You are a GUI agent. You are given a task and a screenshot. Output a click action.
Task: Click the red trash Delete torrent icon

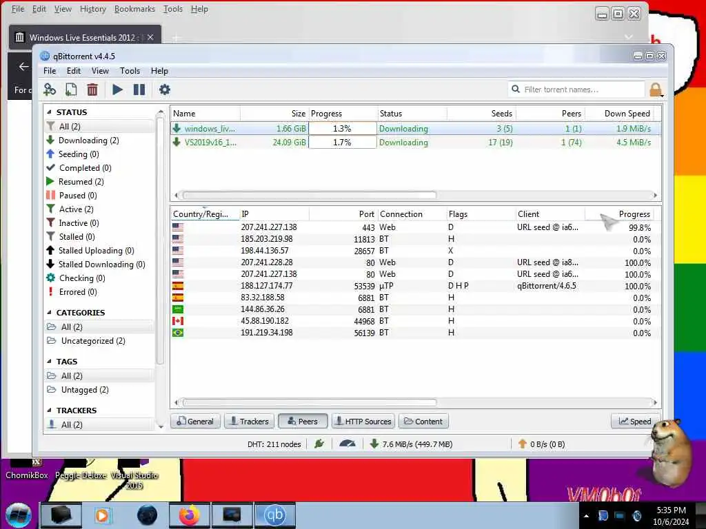tap(92, 90)
